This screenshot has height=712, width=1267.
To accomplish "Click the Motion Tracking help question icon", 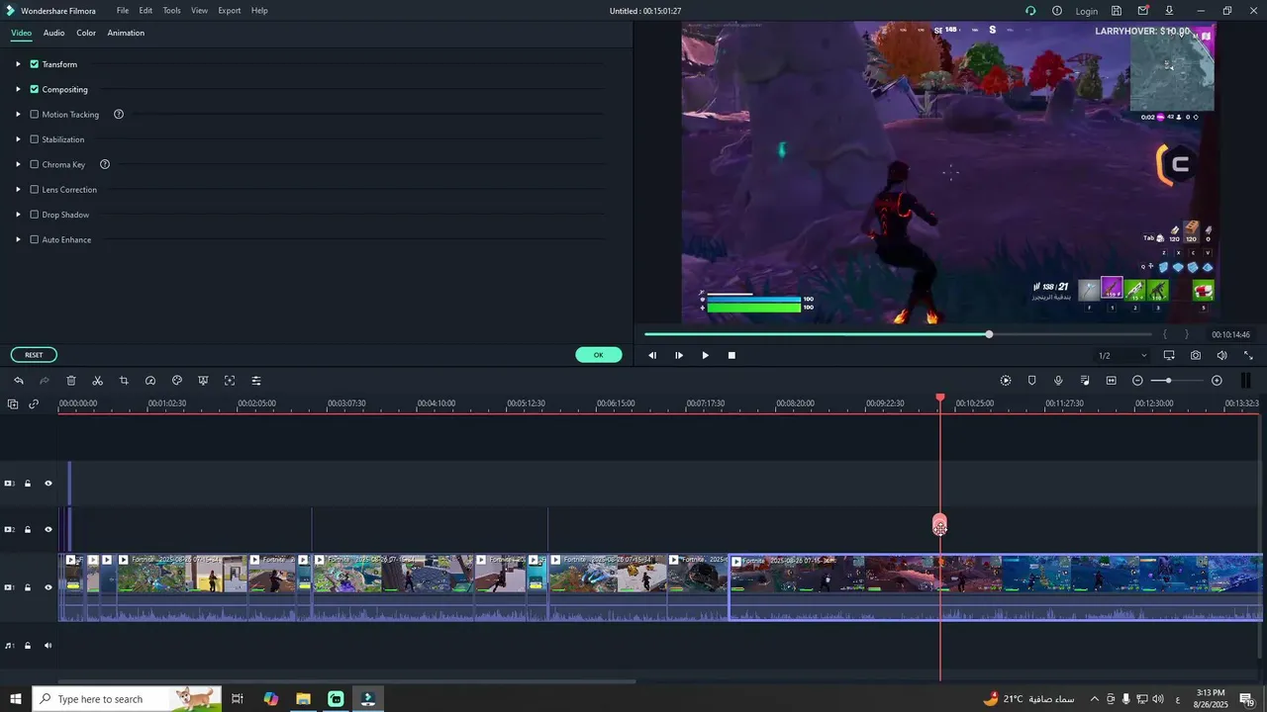I will (x=119, y=115).
